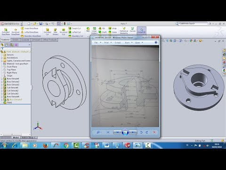
Task: Select Origin in the feature tree
Action: tap(9, 76)
